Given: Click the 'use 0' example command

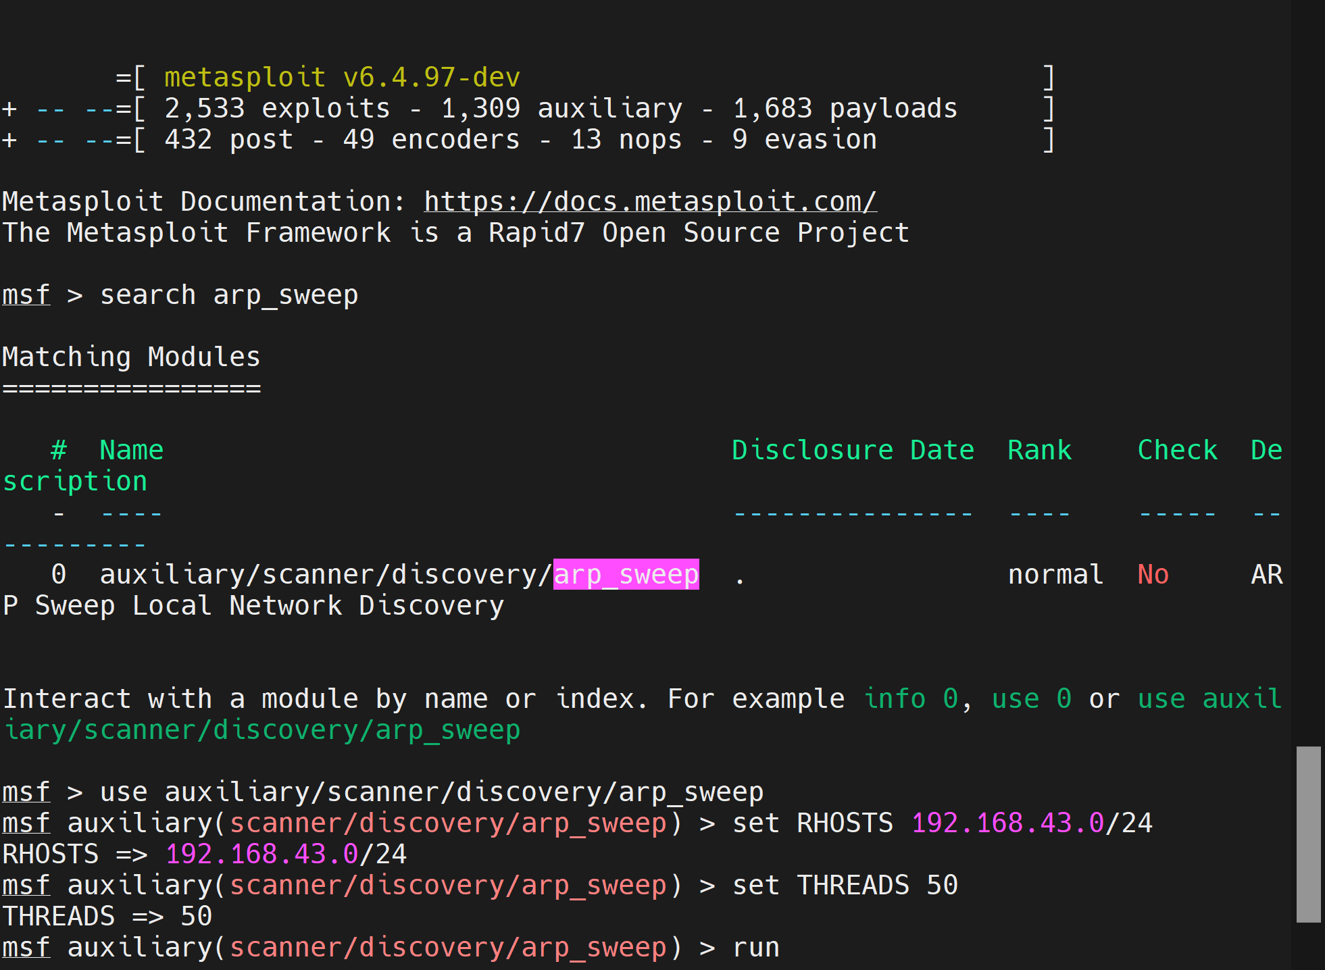Looking at the screenshot, I should (1031, 698).
